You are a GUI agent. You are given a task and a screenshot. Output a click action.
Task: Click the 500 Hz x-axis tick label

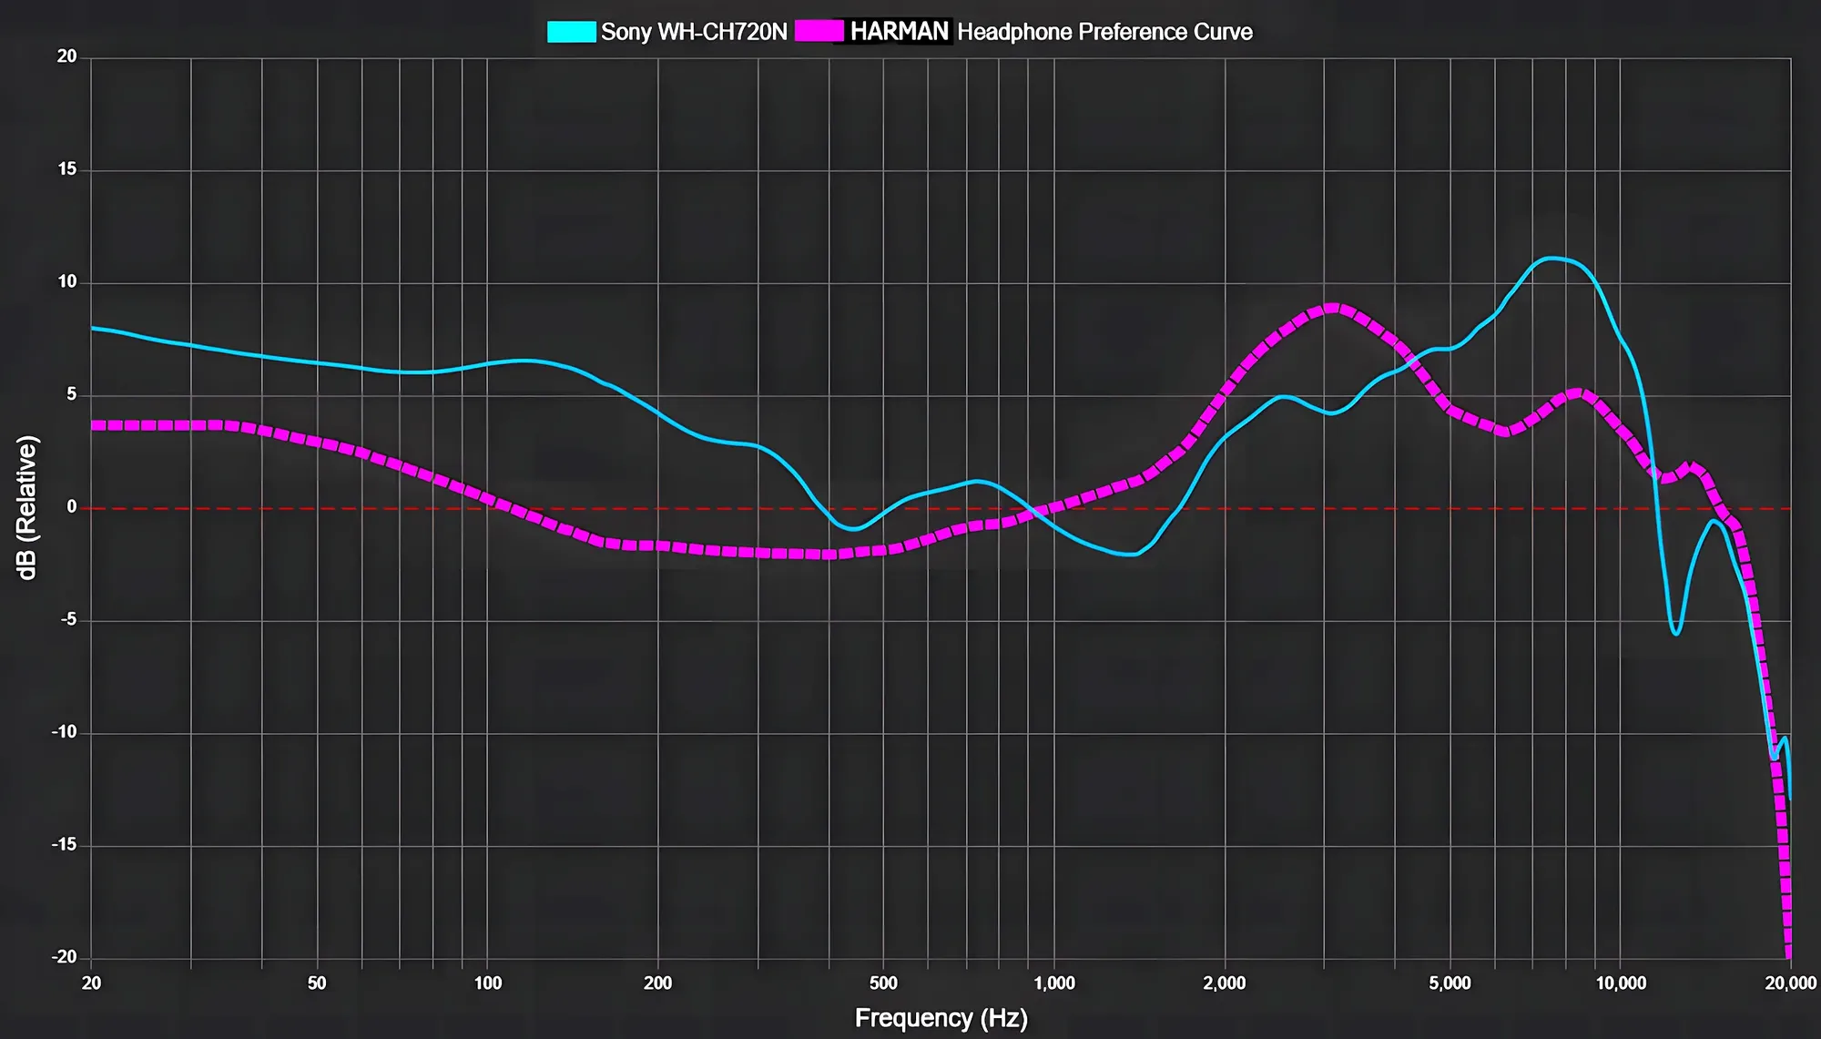882,983
